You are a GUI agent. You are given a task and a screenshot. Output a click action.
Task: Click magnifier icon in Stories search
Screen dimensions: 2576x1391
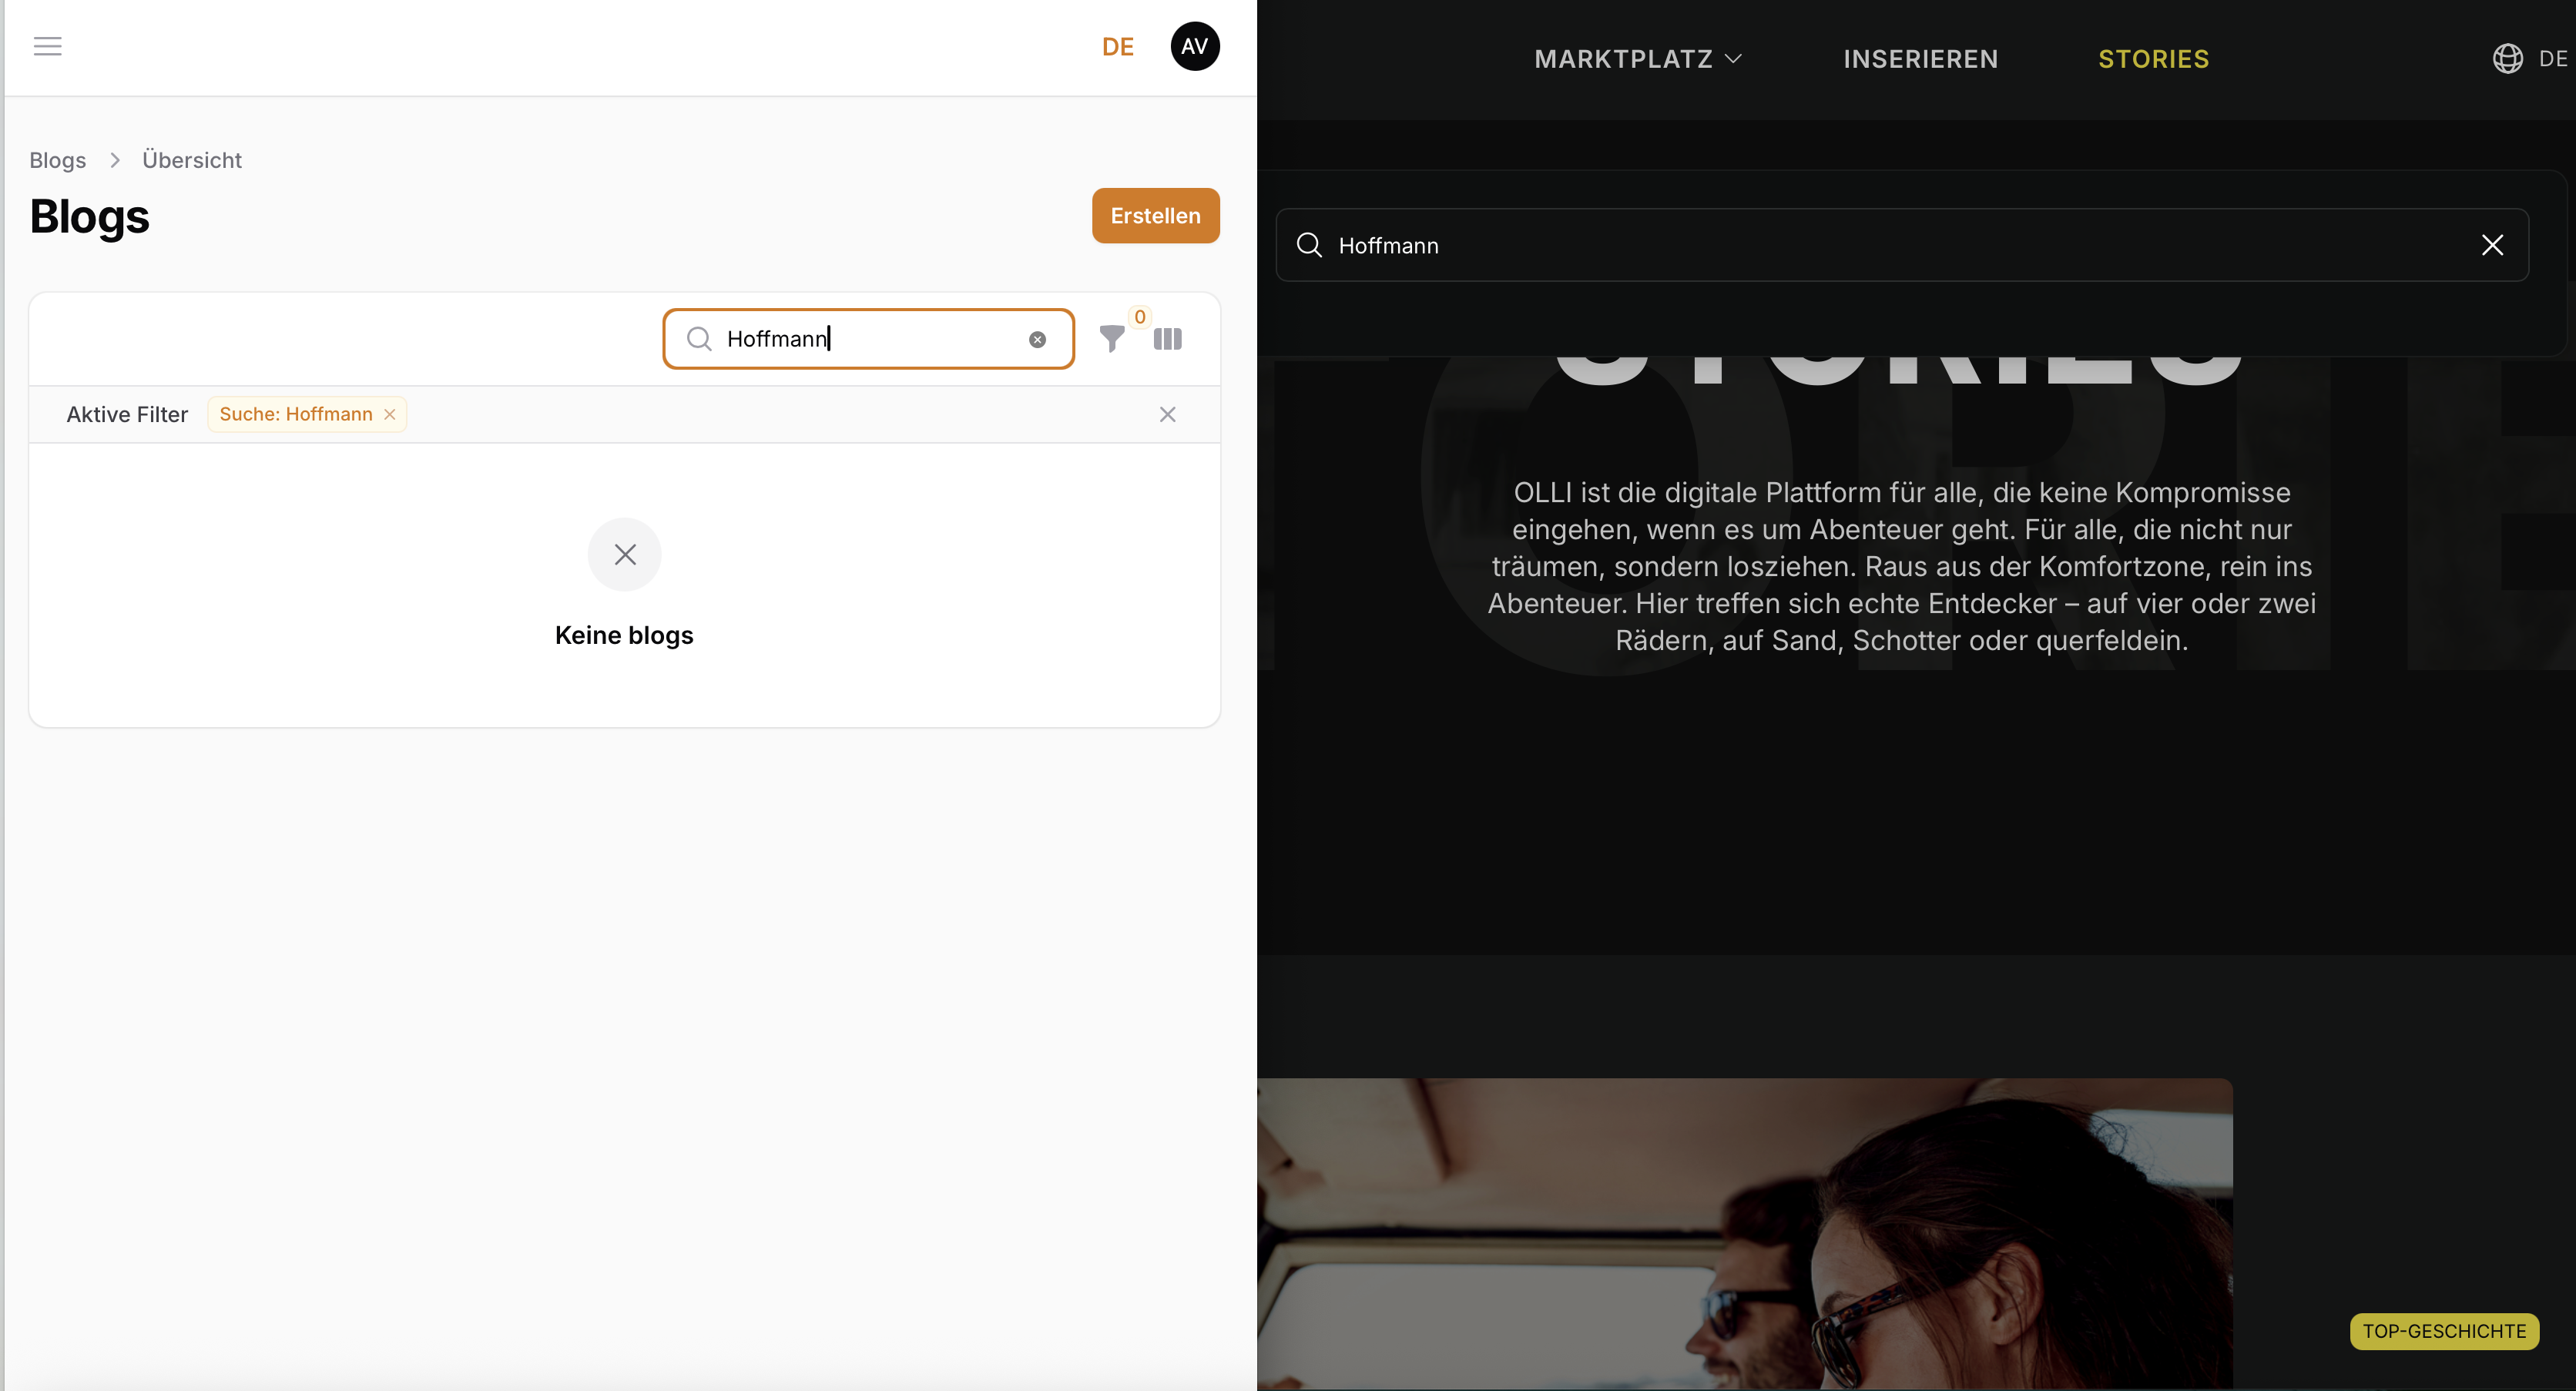(x=1308, y=245)
